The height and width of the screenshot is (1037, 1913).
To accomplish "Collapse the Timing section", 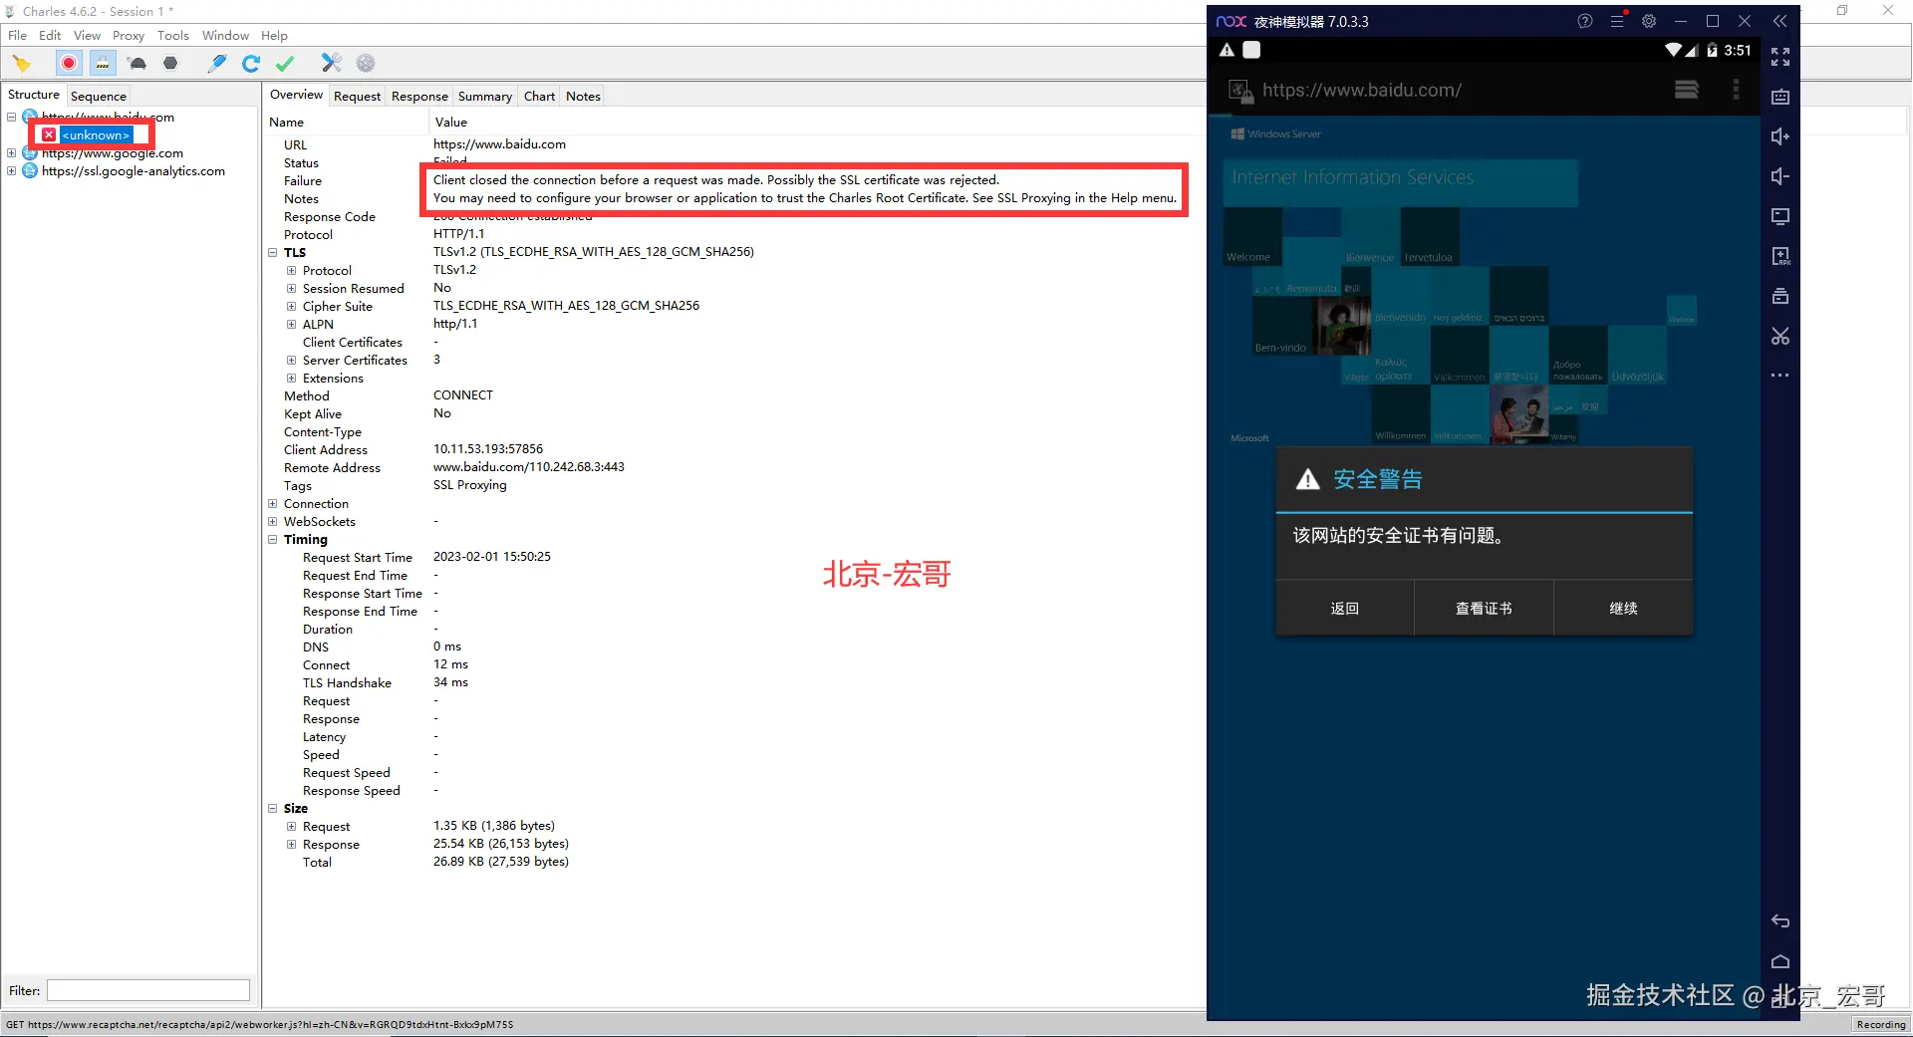I will pyautogui.click(x=272, y=539).
